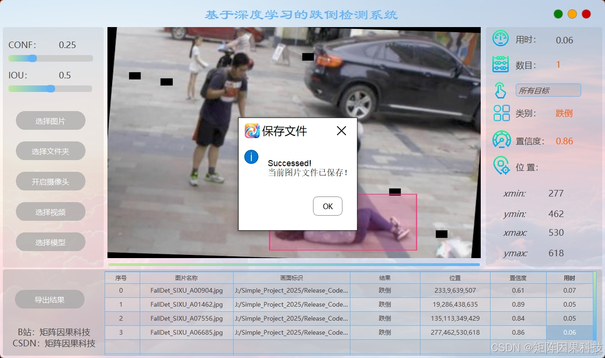605x358 pixels.
Task: Select cell FallDet_SIXU_A07556.jpg
Action: 186,318
